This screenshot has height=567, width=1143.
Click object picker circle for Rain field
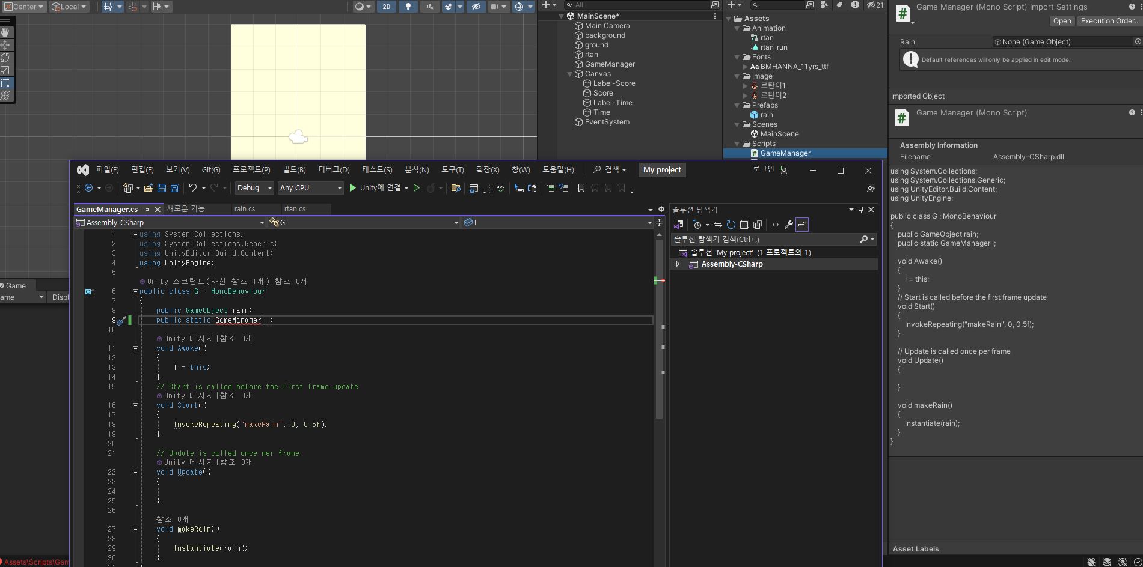click(1138, 42)
